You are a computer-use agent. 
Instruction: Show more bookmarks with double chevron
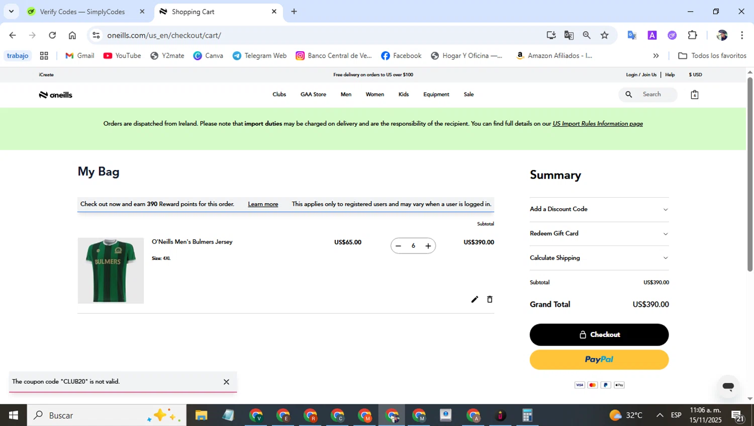pos(656,56)
